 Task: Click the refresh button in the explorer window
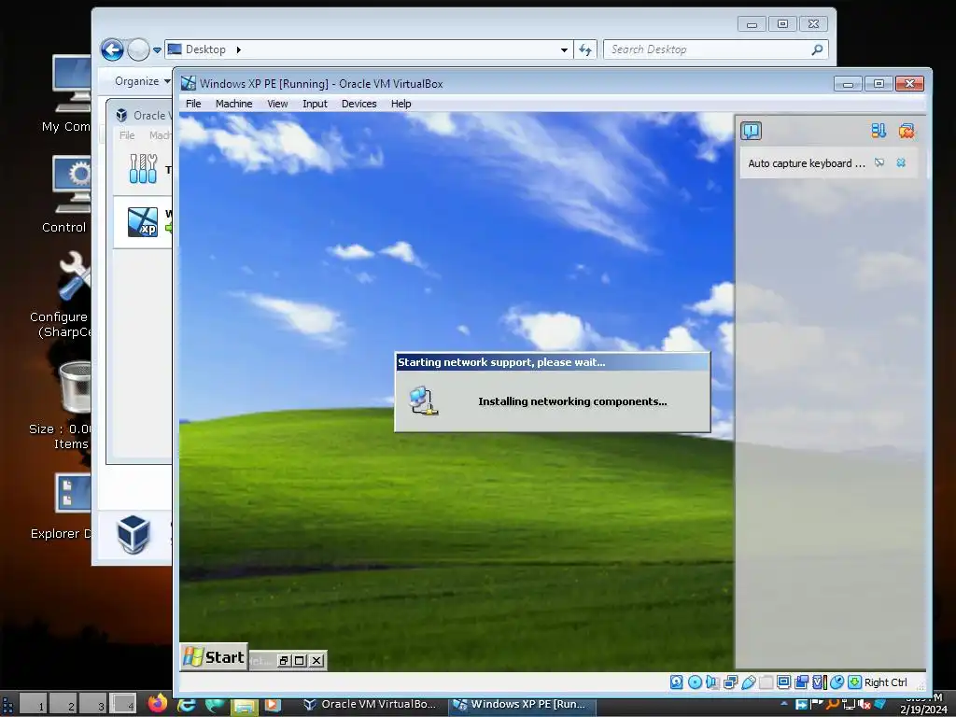585,50
